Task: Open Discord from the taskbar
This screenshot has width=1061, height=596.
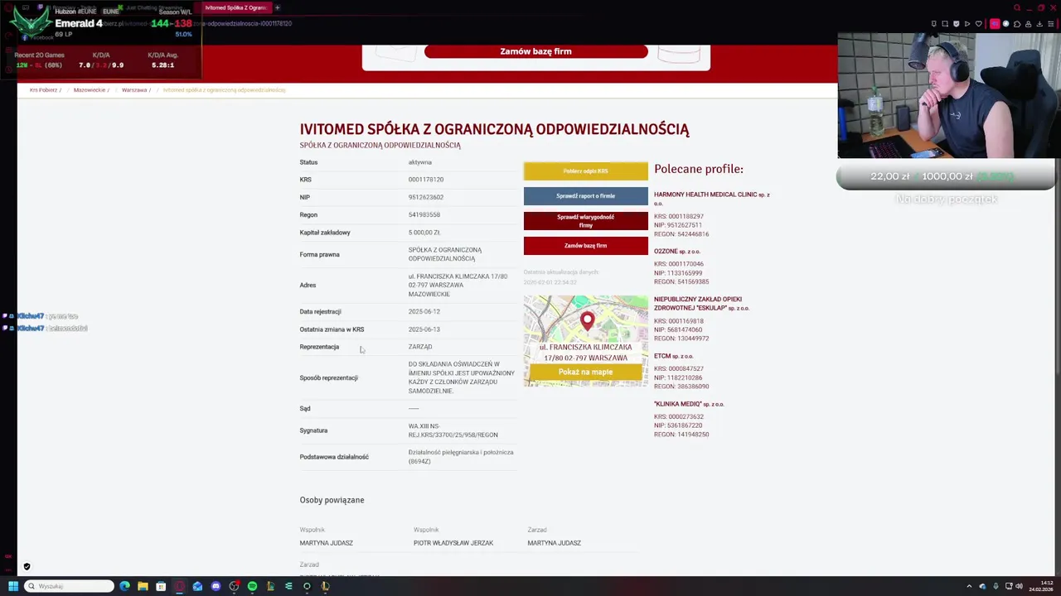Action: (216, 586)
